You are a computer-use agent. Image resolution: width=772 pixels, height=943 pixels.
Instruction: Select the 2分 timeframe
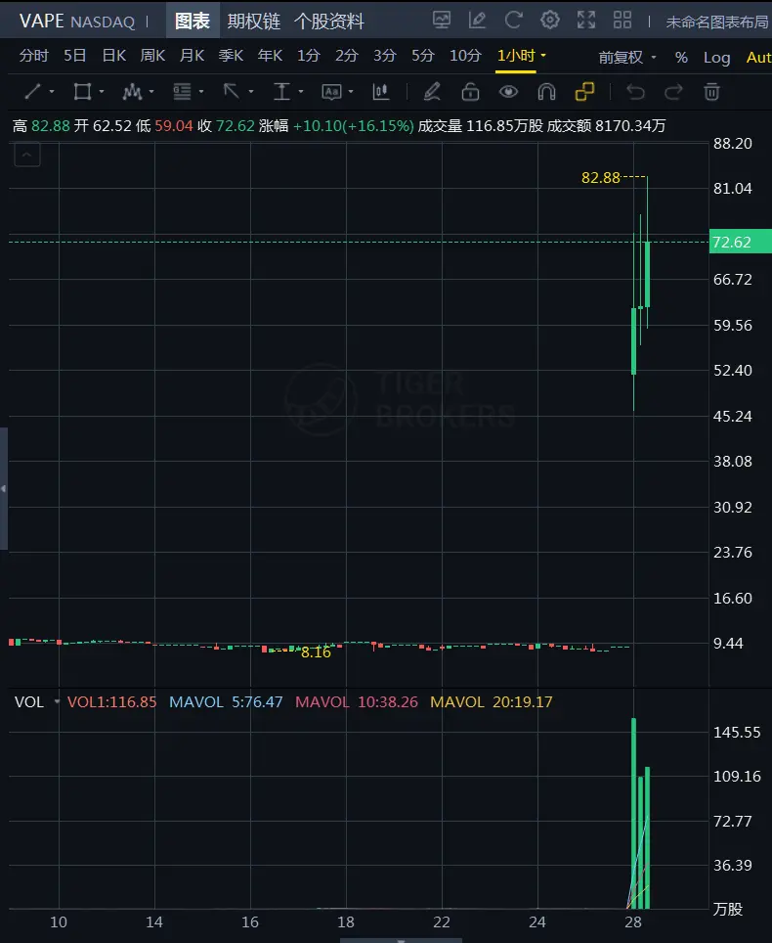[x=347, y=56]
